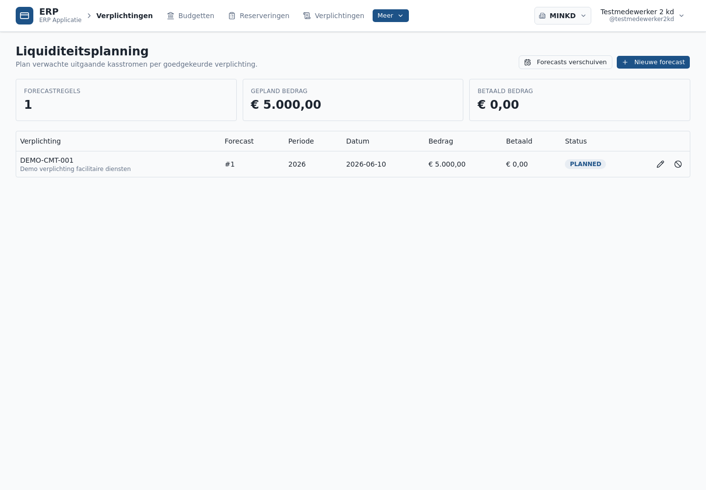The image size is (706, 490).
Task: Cancel forecast DEMO-CMT-001 with the ban icon
Action: click(678, 164)
